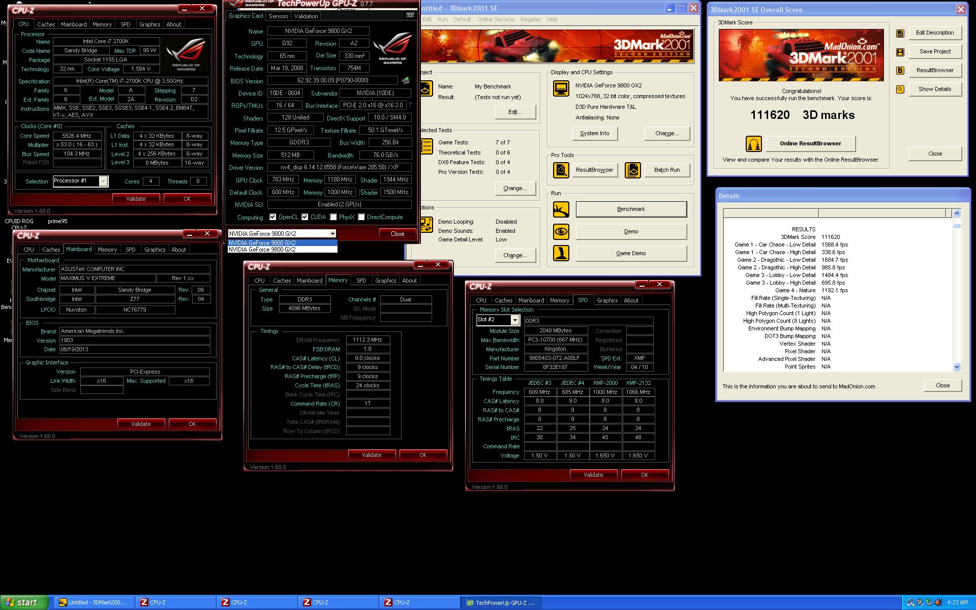
Task: Click the Edit... button under Project
Action: click(515, 112)
